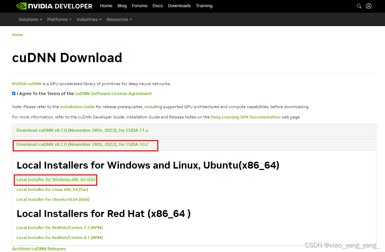
Task: Download Local Installer for Ubuntu18.04 (Deb)
Action: pyautogui.click(x=53, y=199)
